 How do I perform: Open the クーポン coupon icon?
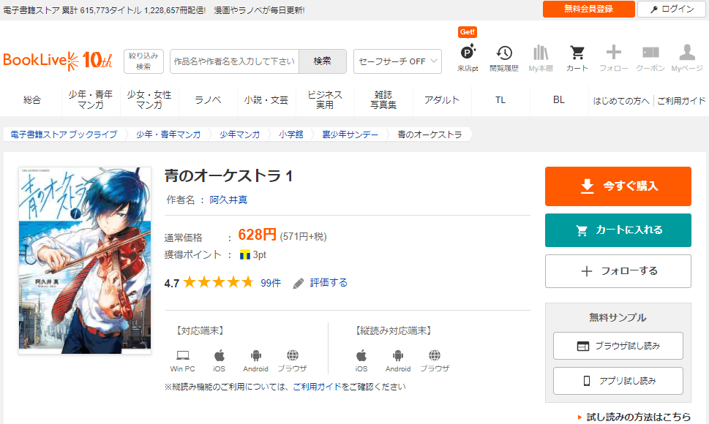(x=650, y=54)
